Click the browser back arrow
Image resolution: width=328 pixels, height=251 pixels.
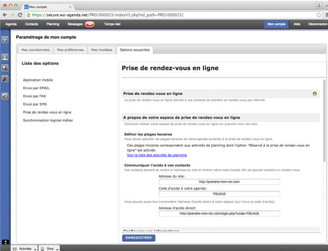[x=5, y=15]
